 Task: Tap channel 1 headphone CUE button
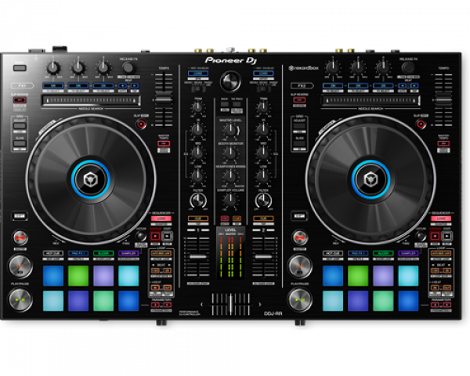(x=198, y=219)
